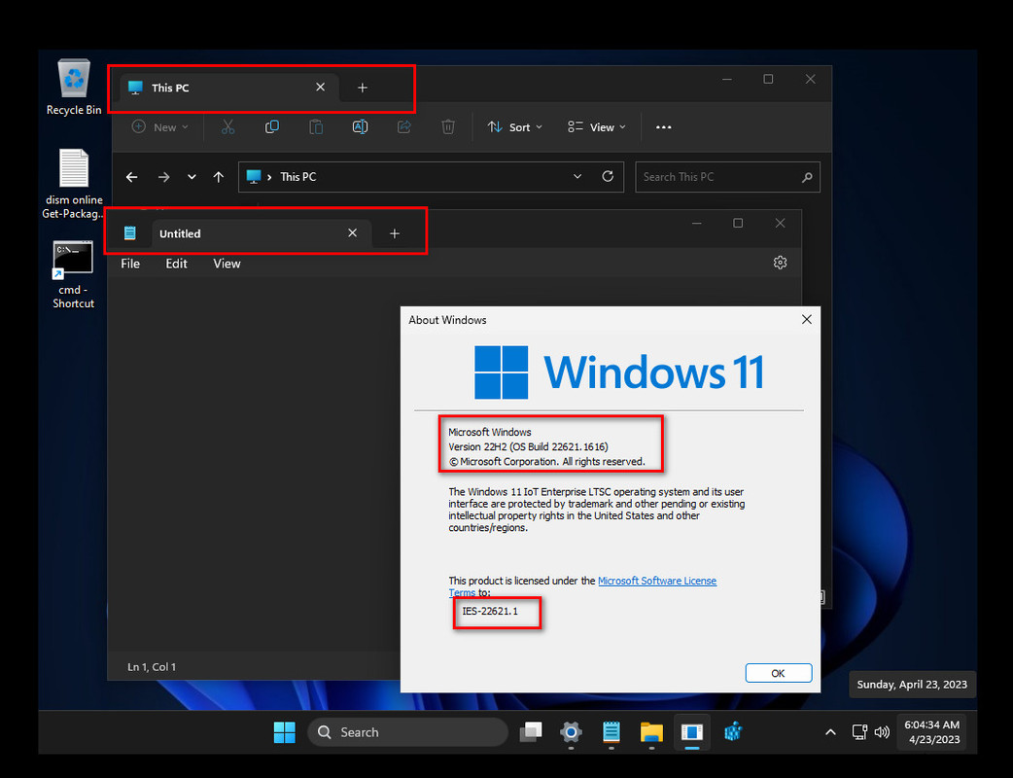Image resolution: width=1013 pixels, height=778 pixels.
Task: Close the About Windows dialog with X
Action: pyautogui.click(x=806, y=319)
